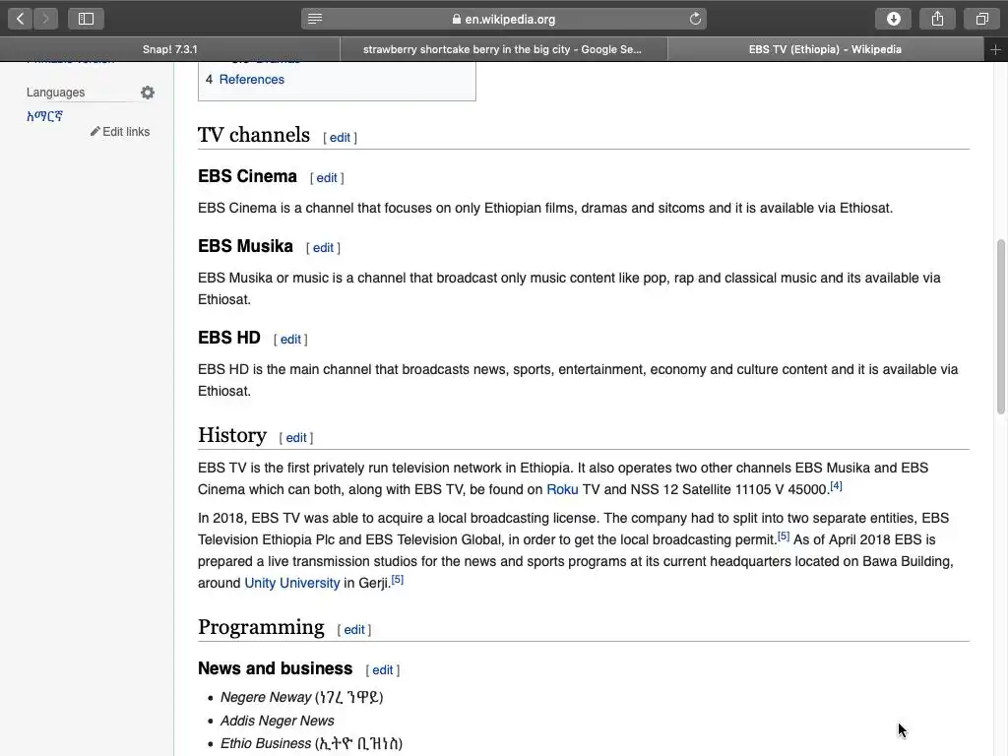The height and width of the screenshot is (756, 1008).
Task: Click citation [4] after 45000
Action: pyautogui.click(x=836, y=486)
